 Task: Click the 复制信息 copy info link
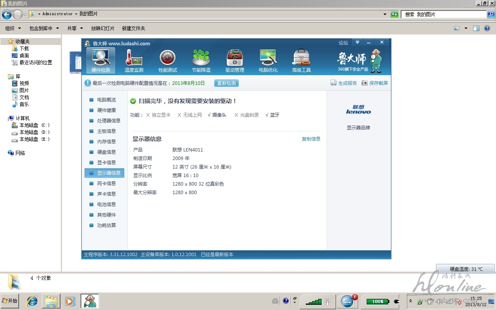click(311, 139)
